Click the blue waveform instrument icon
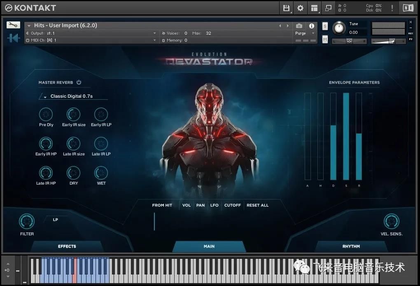420x286 pixels. (x=14, y=38)
